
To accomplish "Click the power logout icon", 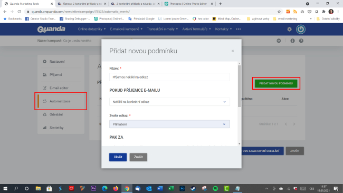I will click(301, 29).
